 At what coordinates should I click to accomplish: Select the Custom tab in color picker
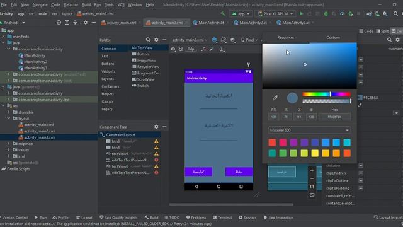333,38
